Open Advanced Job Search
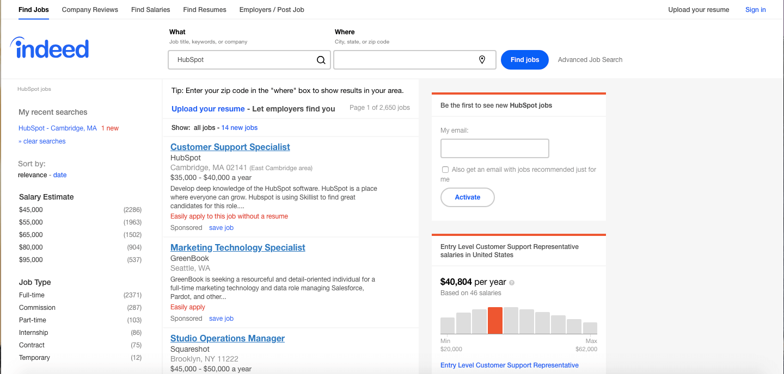784x374 pixels. tap(590, 60)
